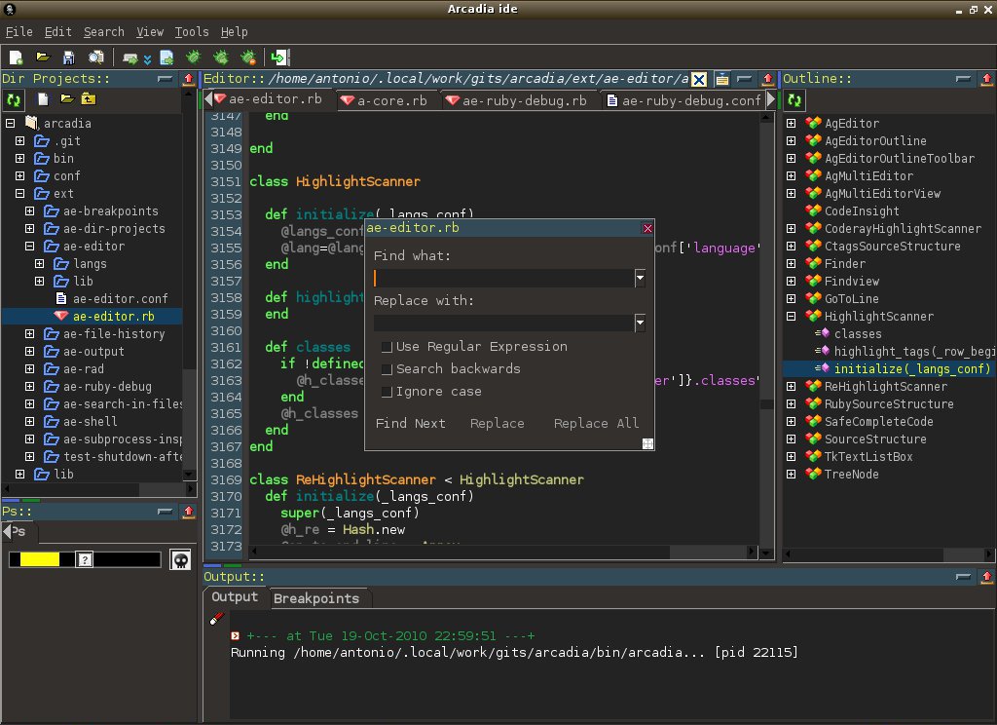This screenshot has height=725, width=997.
Task: Click the clear output eraser icon
Action: (217, 619)
